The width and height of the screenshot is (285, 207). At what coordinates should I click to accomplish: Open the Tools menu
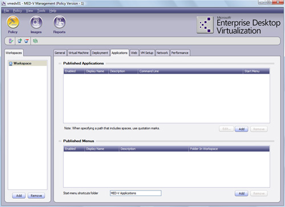pos(41,11)
